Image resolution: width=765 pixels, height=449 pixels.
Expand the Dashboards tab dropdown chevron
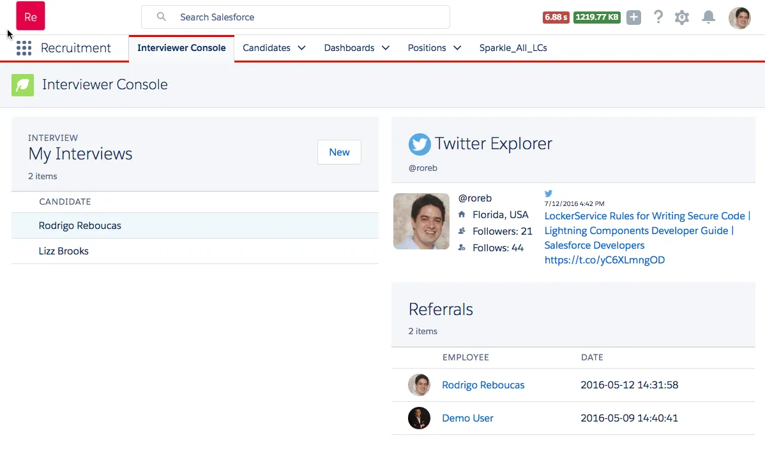[x=386, y=48]
